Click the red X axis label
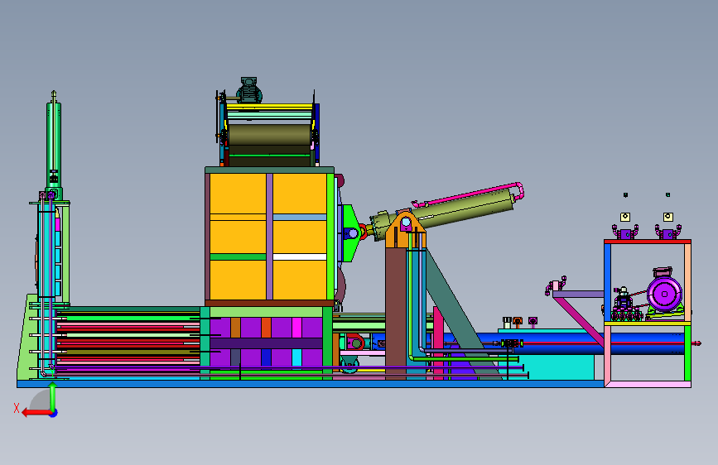This screenshot has height=465, width=718. (x=17, y=408)
